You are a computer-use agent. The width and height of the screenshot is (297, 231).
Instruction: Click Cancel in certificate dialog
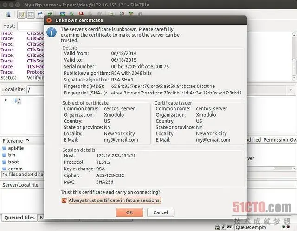[x=161, y=212]
